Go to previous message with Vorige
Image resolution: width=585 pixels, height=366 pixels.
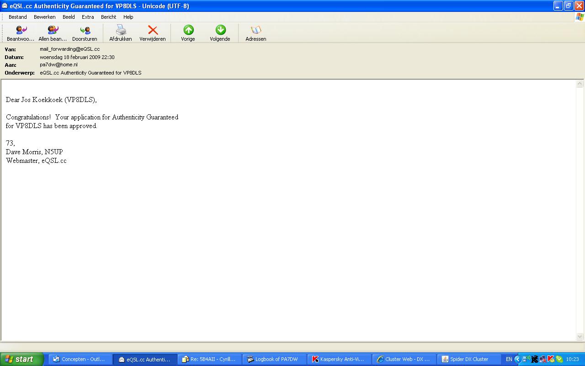coord(188,30)
